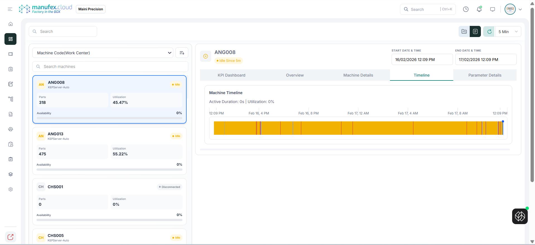This screenshot has height=245, width=535.
Task: Click the hamburger menu icon
Action: (x=10, y=9)
